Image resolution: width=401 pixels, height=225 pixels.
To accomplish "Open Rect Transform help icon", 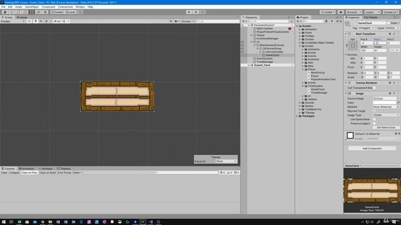I will pos(390,34).
